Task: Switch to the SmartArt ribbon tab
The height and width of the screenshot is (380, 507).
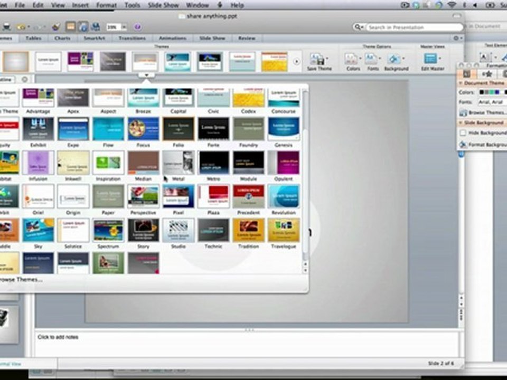Action: click(94, 38)
